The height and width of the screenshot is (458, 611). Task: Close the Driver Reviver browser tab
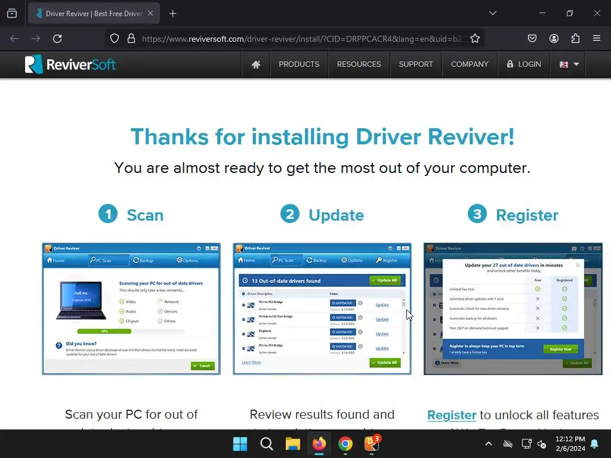pos(150,13)
